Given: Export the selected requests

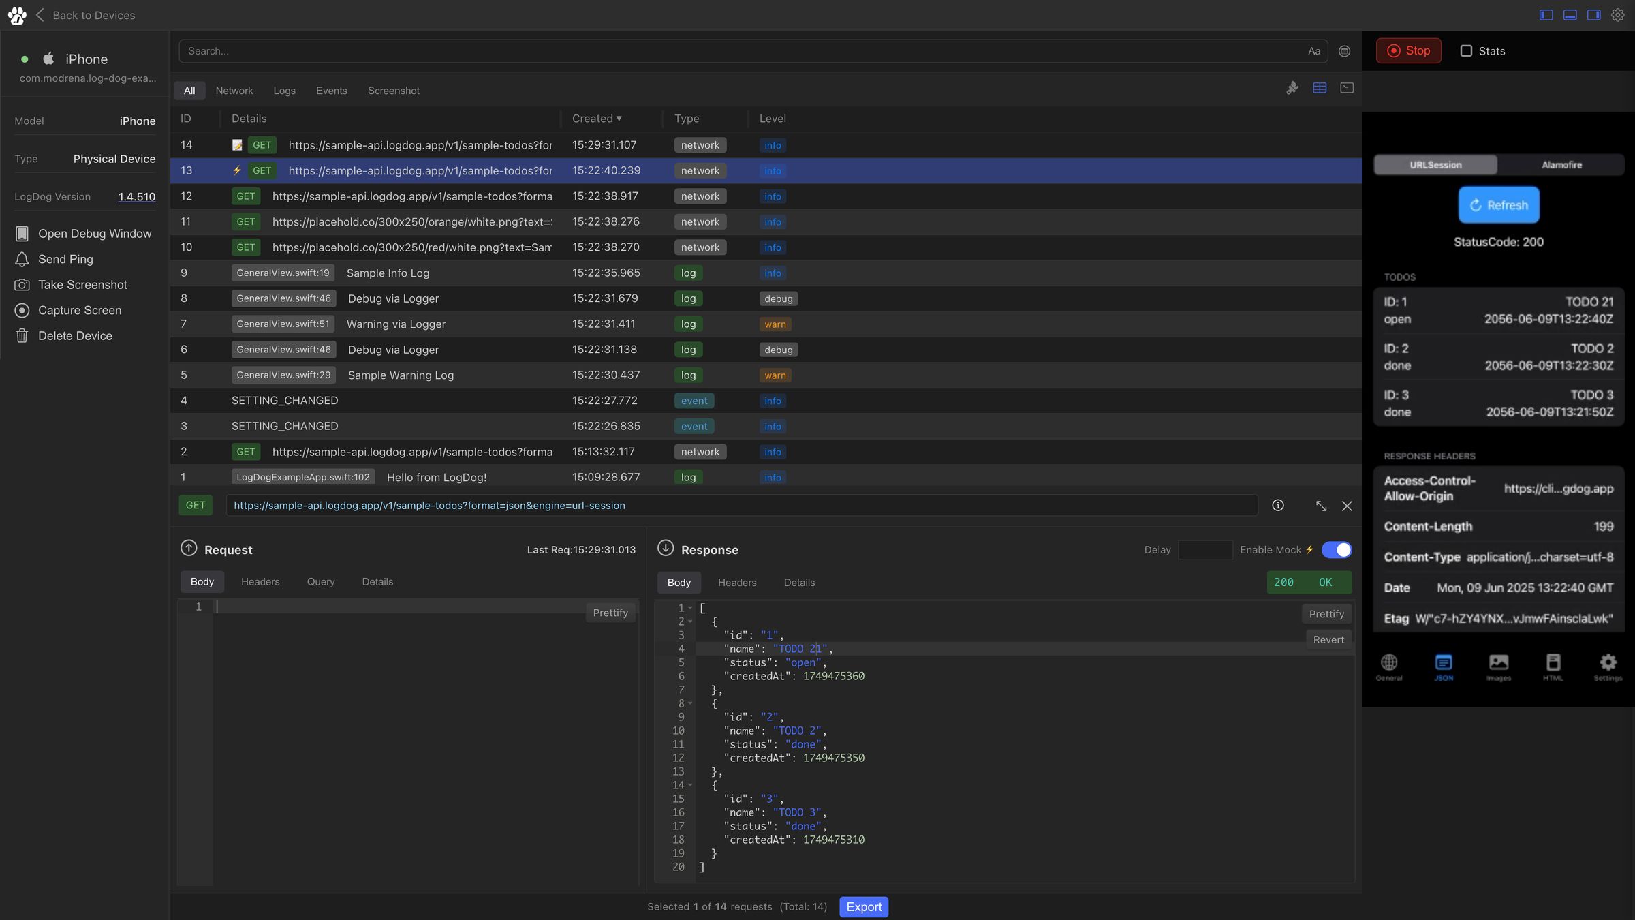Looking at the screenshot, I should [863, 906].
